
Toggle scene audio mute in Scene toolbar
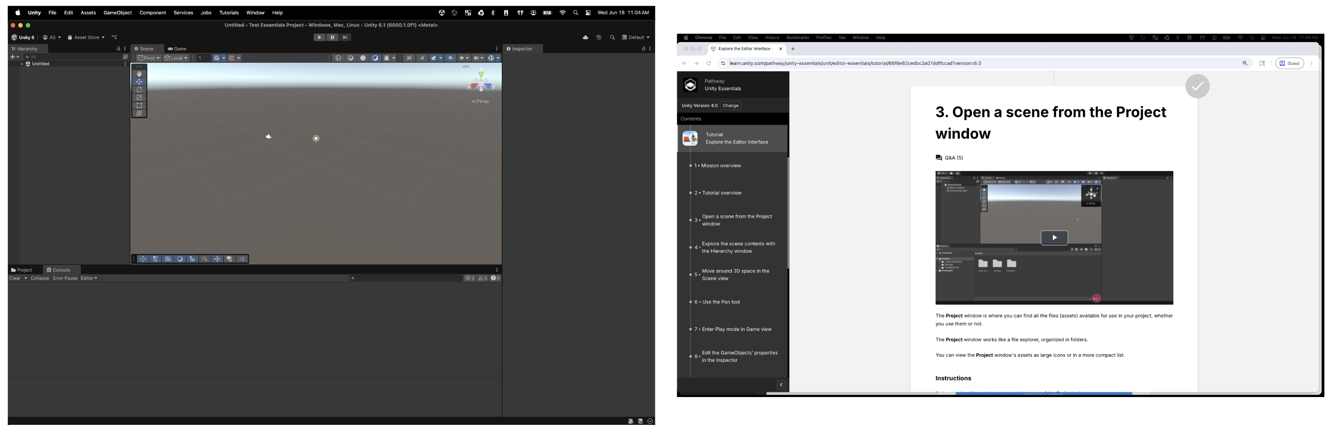click(x=422, y=58)
